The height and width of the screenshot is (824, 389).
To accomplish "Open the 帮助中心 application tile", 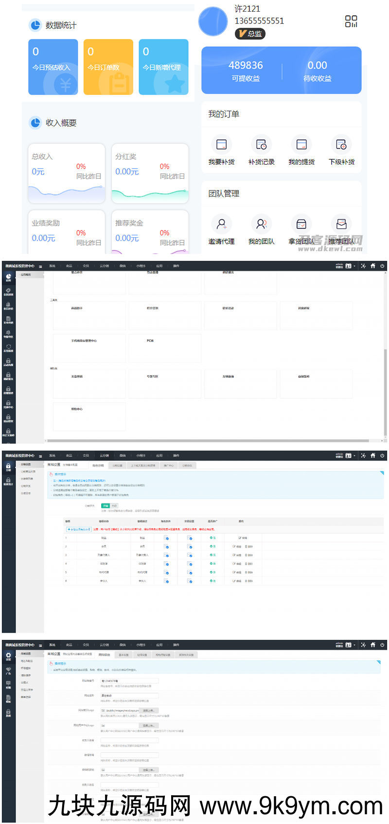I will tap(89, 416).
